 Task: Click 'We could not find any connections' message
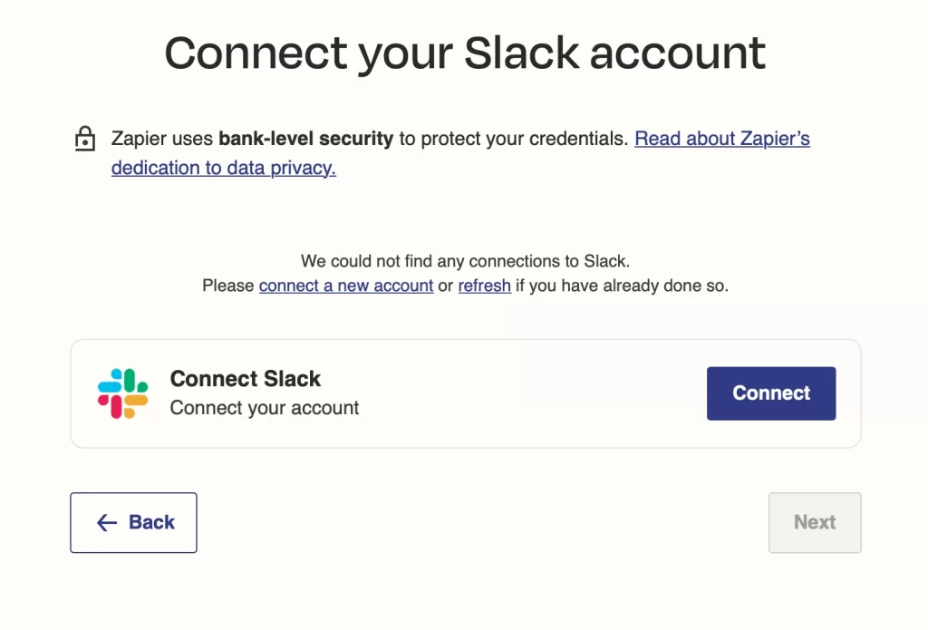click(x=465, y=261)
